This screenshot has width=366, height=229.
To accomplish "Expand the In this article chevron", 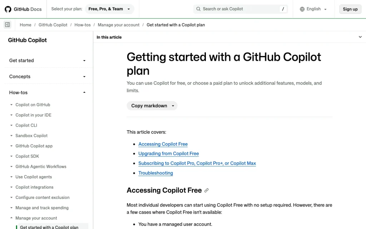I will 360,37.
